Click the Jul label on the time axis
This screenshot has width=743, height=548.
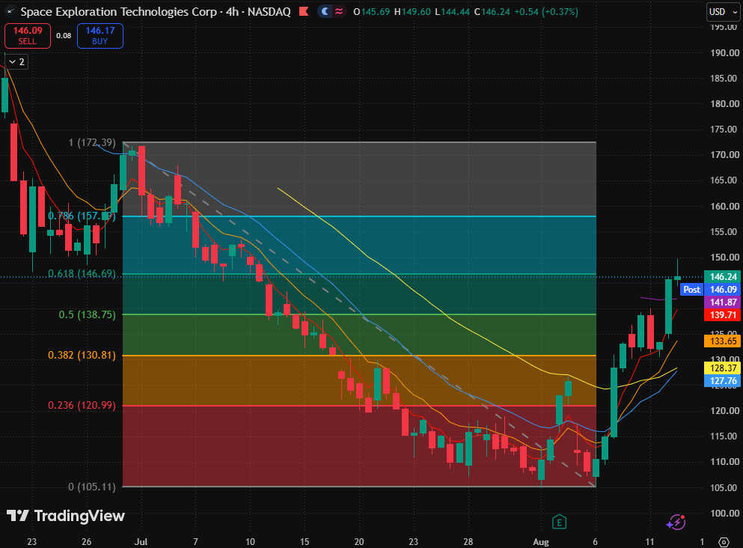pyautogui.click(x=141, y=541)
